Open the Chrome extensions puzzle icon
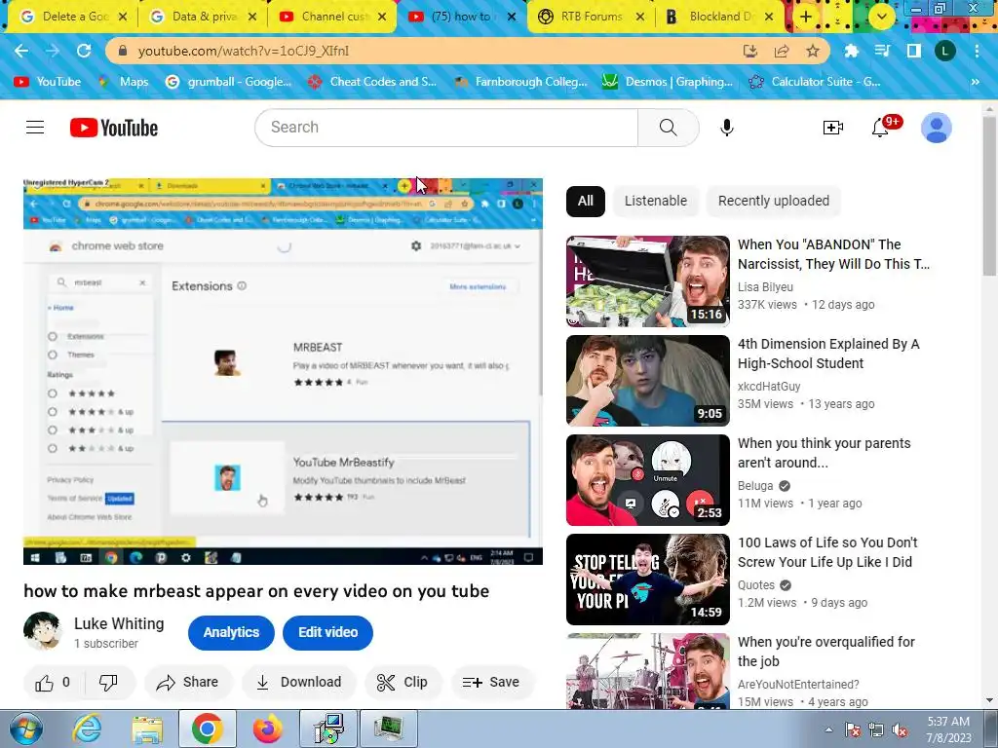 coord(851,51)
